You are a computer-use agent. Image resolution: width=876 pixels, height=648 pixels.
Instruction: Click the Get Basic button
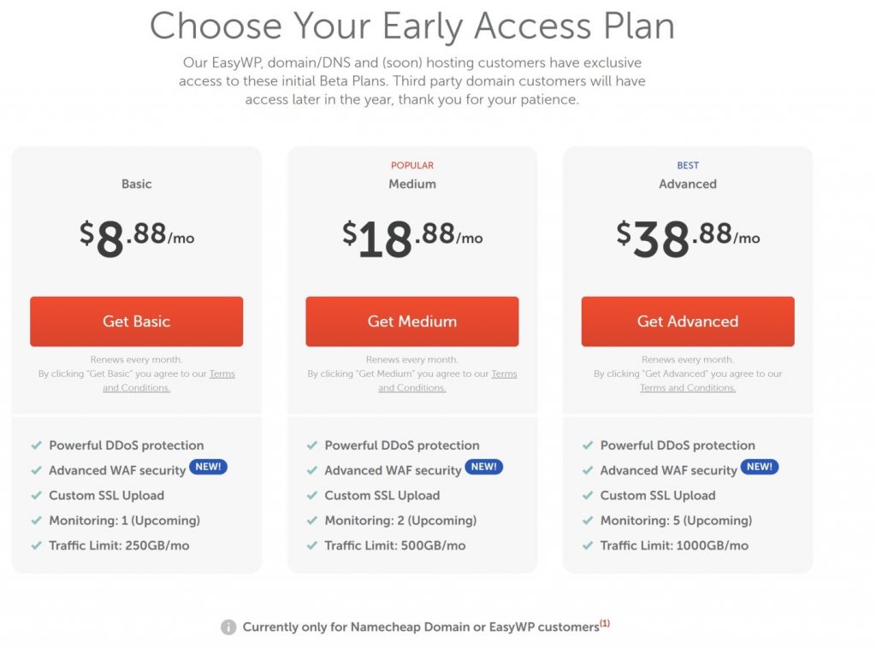point(136,321)
